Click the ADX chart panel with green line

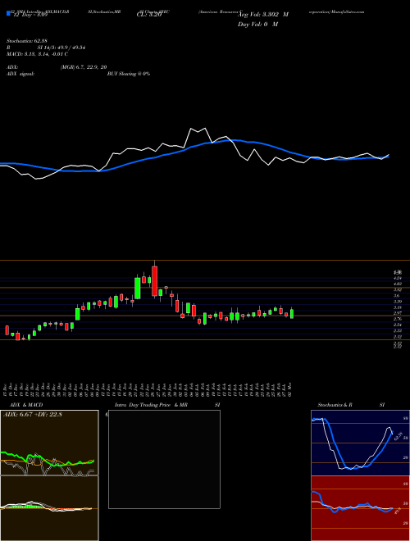point(49,443)
